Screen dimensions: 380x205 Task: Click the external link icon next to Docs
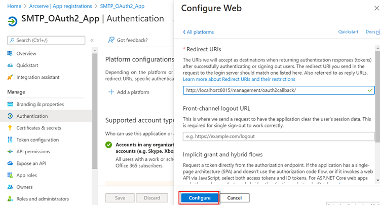[x=377, y=32]
